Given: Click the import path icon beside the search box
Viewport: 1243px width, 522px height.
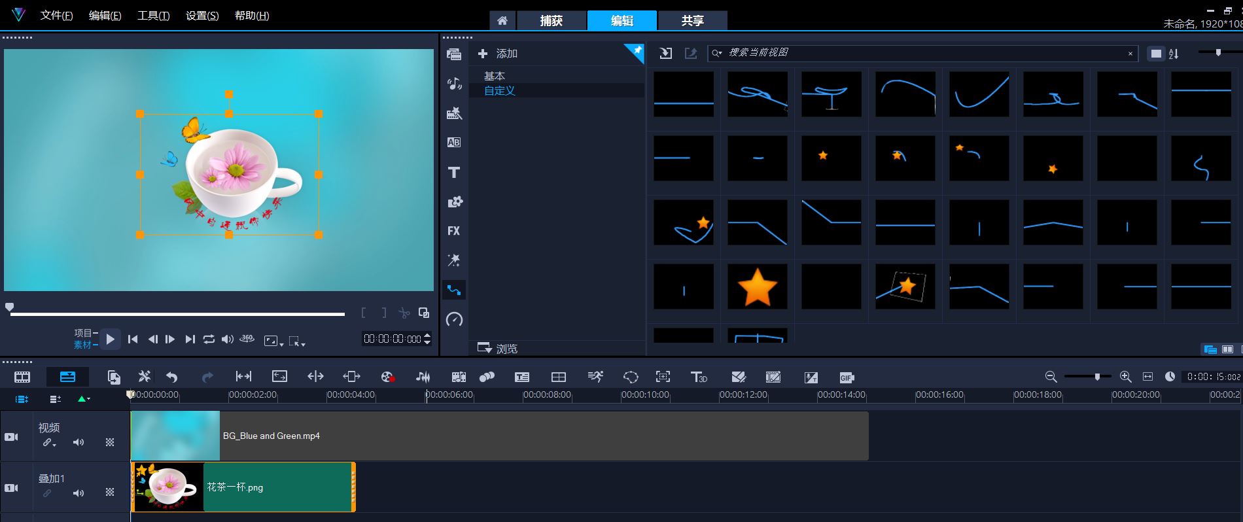Looking at the screenshot, I should [666, 54].
